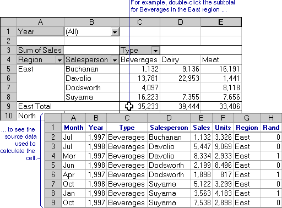Viewport: 282px width, 208px height.
Task: Select Sales value 8,334 in source data
Action: tap(202, 156)
